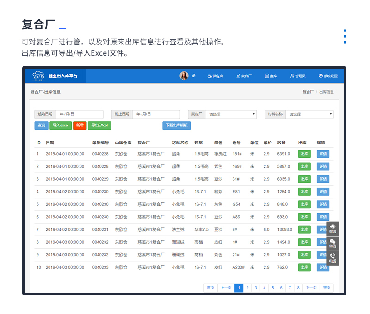Click the user avatar photo in header
This screenshot has height=314, width=370.
pos(184,75)
